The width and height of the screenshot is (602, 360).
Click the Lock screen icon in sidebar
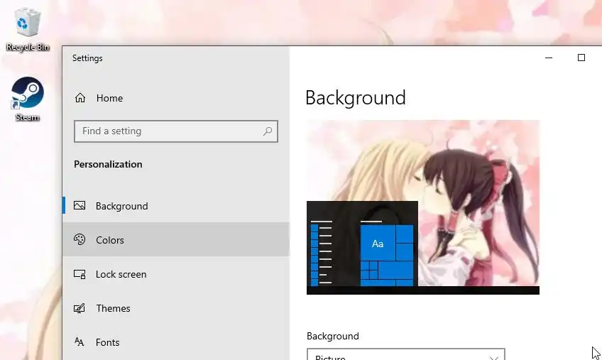[x=80, y=274]
